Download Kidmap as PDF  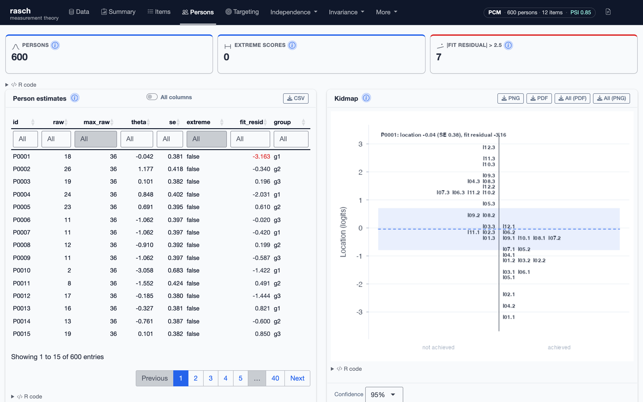[539, 98]
